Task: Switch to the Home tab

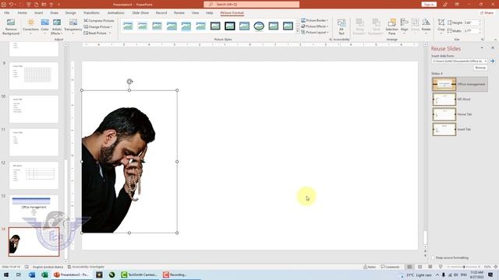Action: point(23,12)
